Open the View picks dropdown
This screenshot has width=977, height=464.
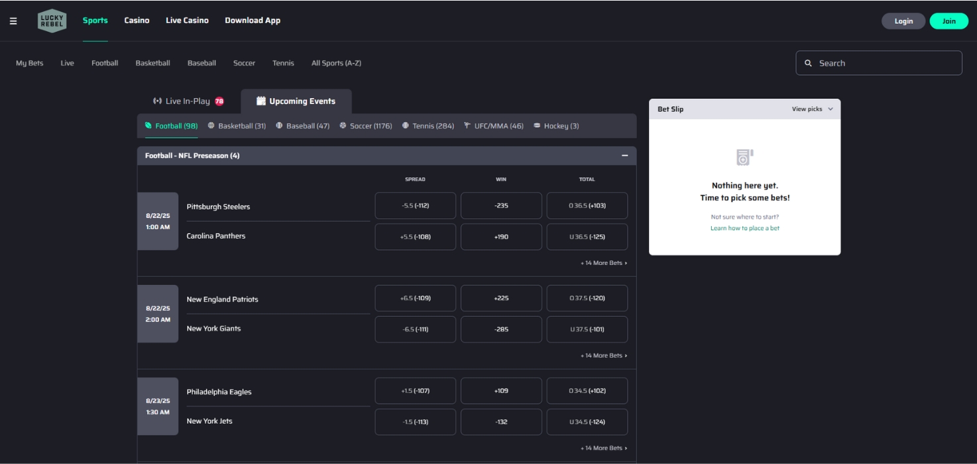click(x=813, y=109)
